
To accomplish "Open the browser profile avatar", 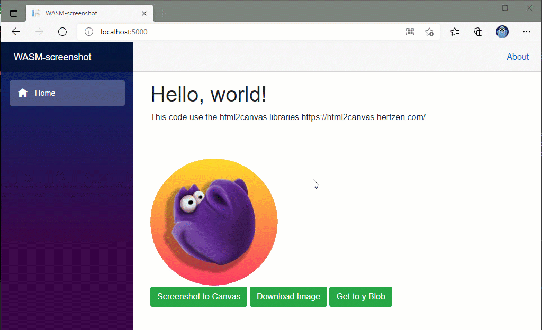I will tap(502, 32).
